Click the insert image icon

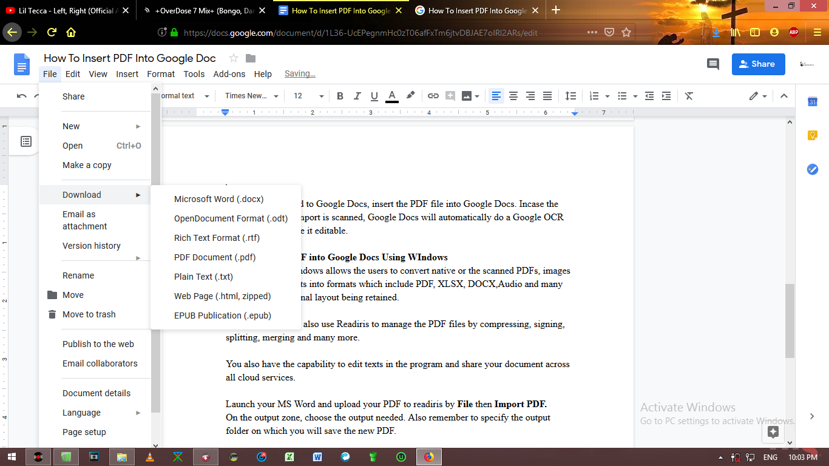[467, 96]
